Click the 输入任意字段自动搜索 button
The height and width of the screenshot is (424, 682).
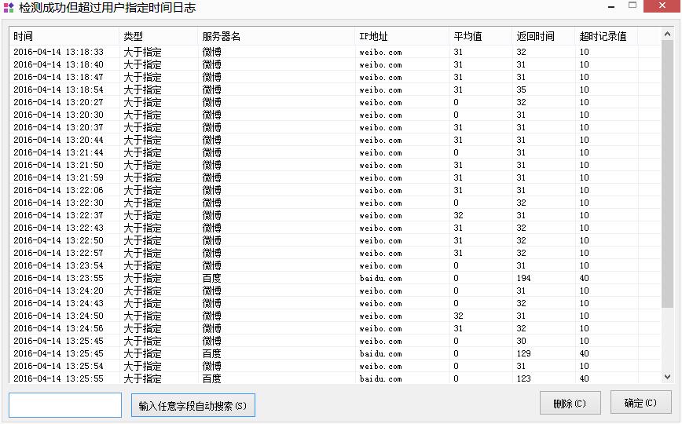tap(193, 405)
